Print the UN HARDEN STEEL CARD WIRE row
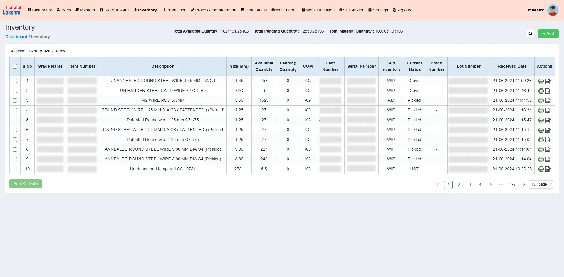Image resolution: width=564 pixels, height=277 pixels. click(x=541, y=91)
